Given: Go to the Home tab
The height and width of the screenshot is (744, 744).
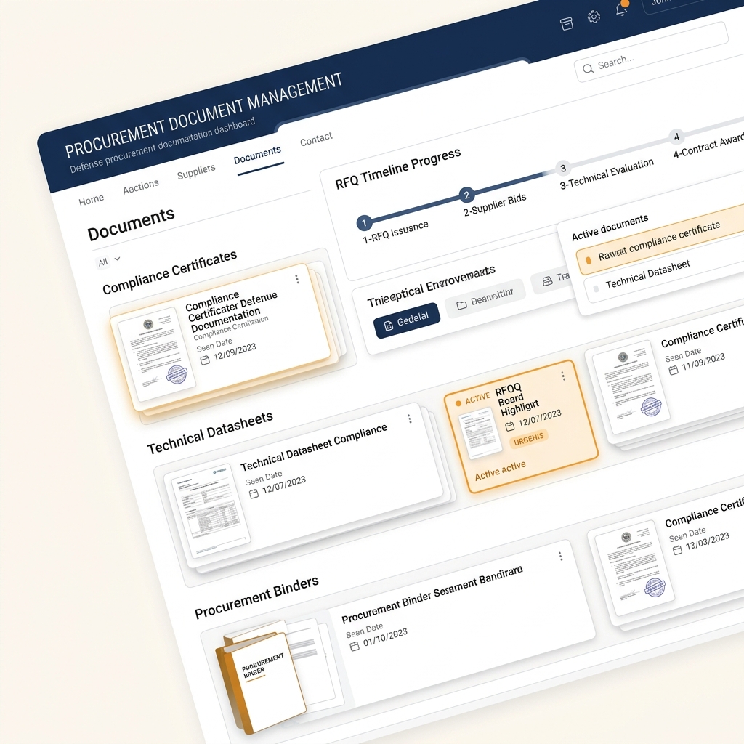Looking at the screenshot, I should tap(91, 200).
